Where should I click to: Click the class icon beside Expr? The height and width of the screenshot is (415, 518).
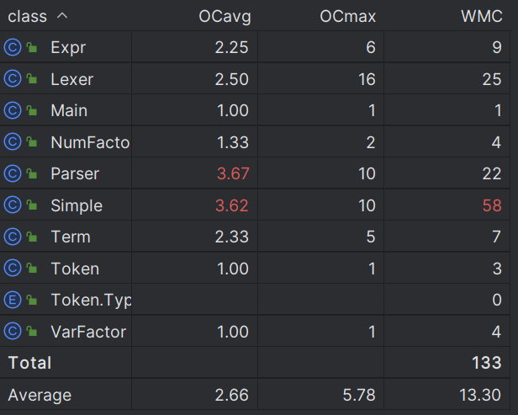[13, 47]
